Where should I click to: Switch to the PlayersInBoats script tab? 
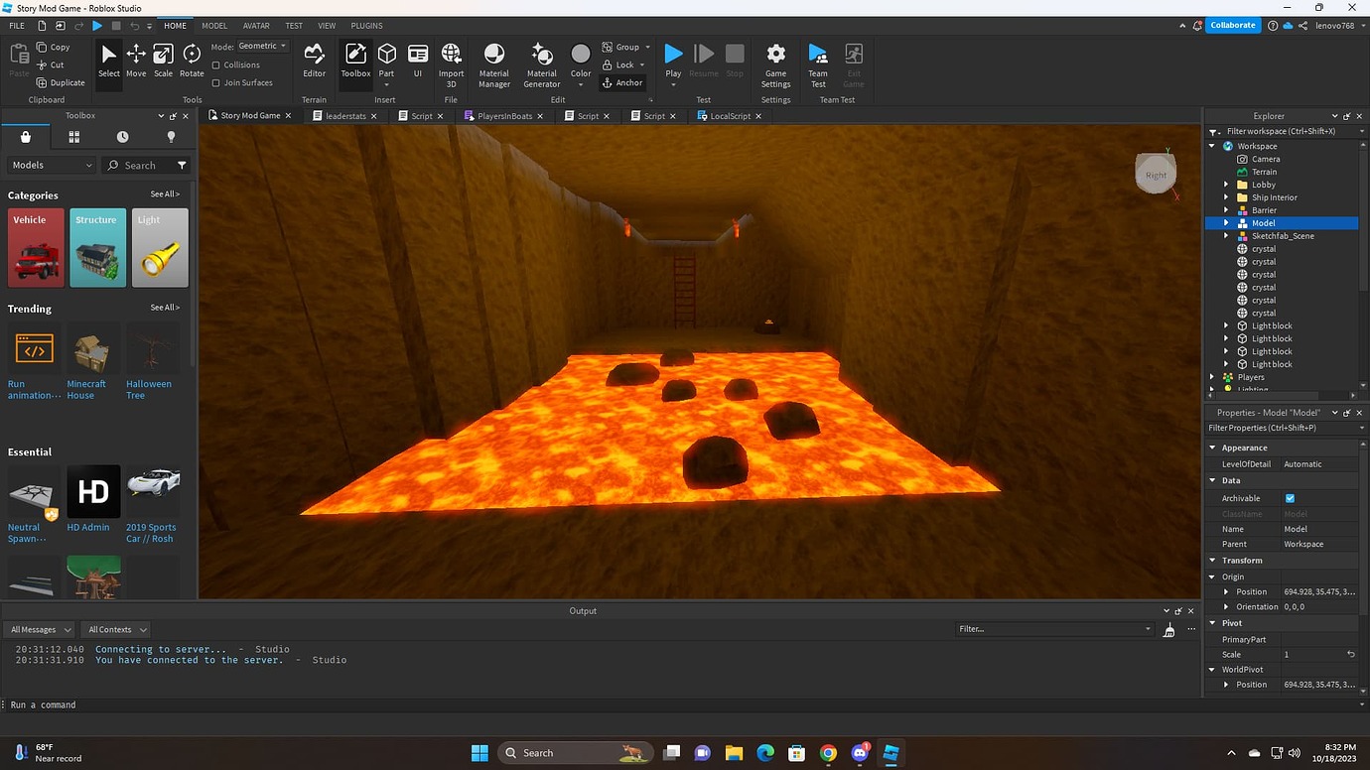504,116
